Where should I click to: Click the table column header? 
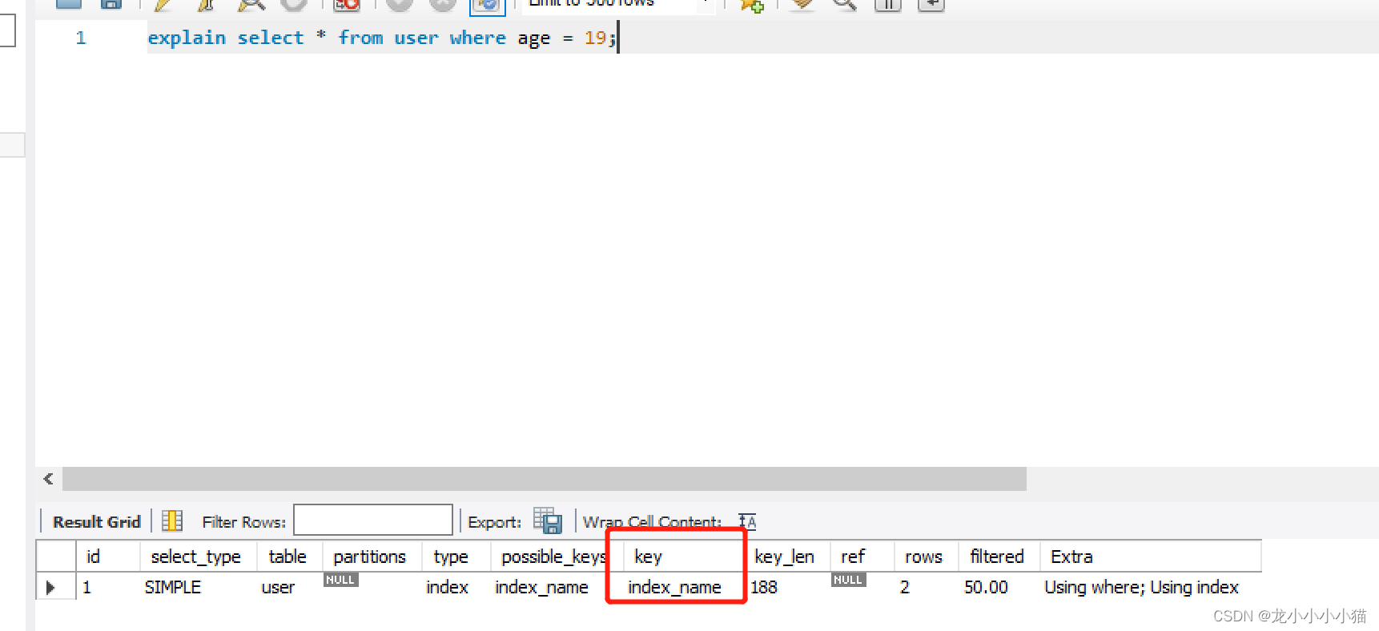click(289, 557)
